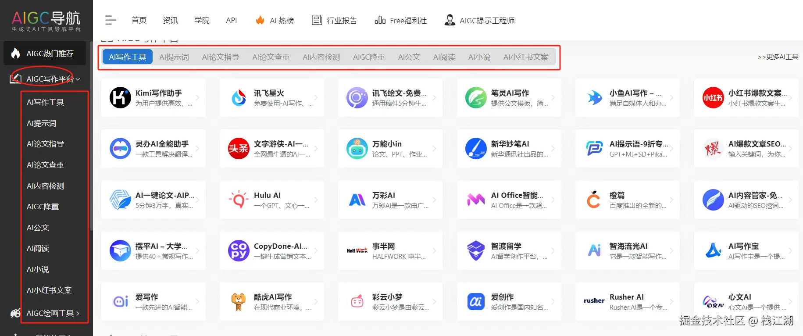803x336 pixels.
Task: Expand the AIGC写作平台 sidebar chevron
Action: 78,79
